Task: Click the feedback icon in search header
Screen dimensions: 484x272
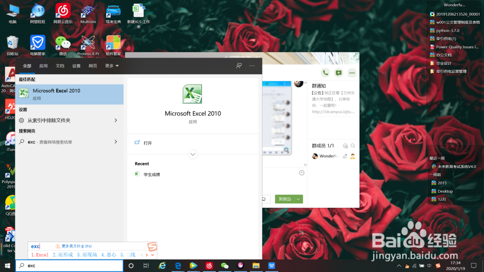Action: [239, 66]
